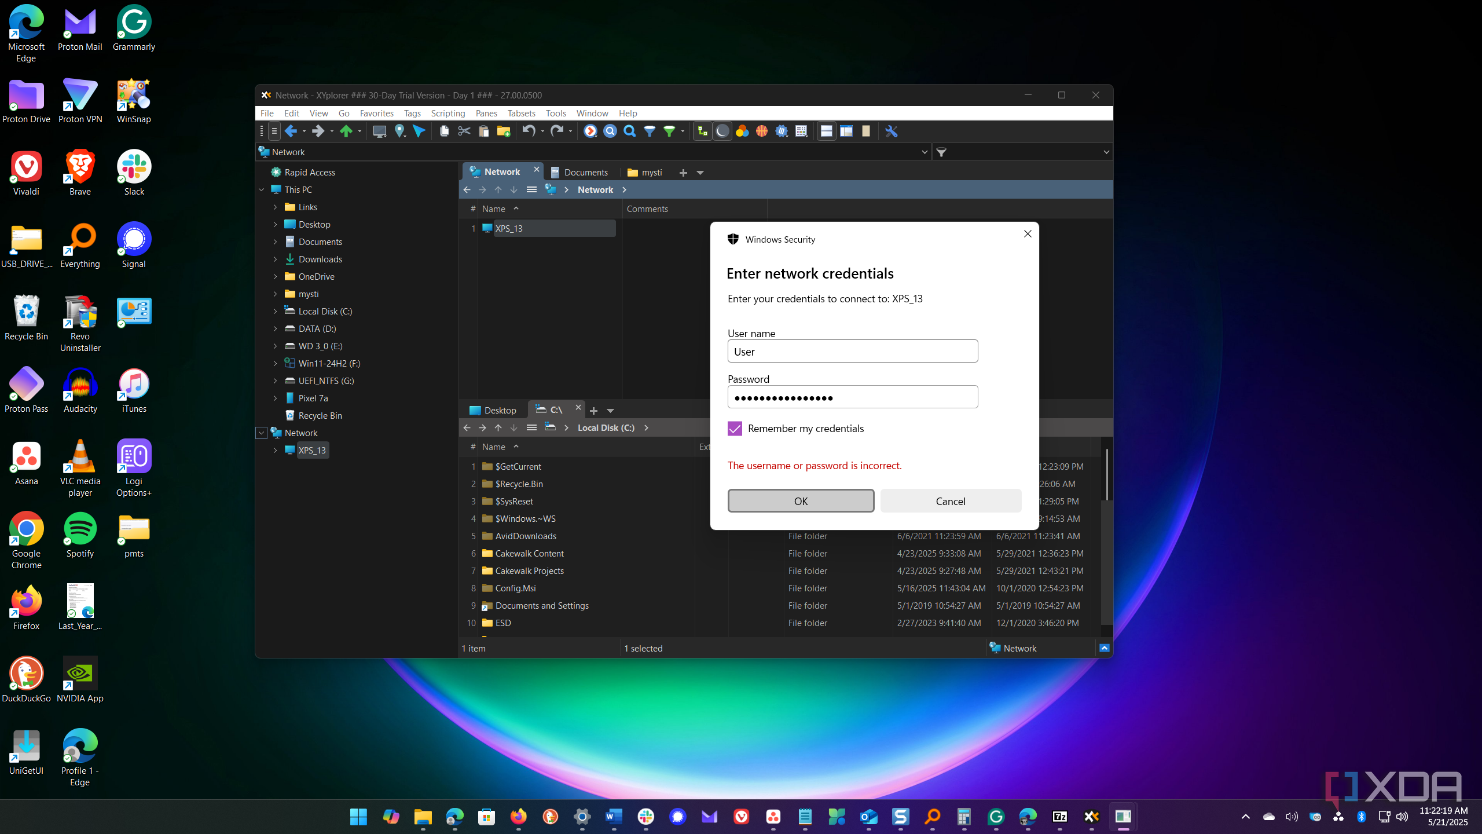Open XYplorer from the Windows taskbar

(x=1091, y=817)
